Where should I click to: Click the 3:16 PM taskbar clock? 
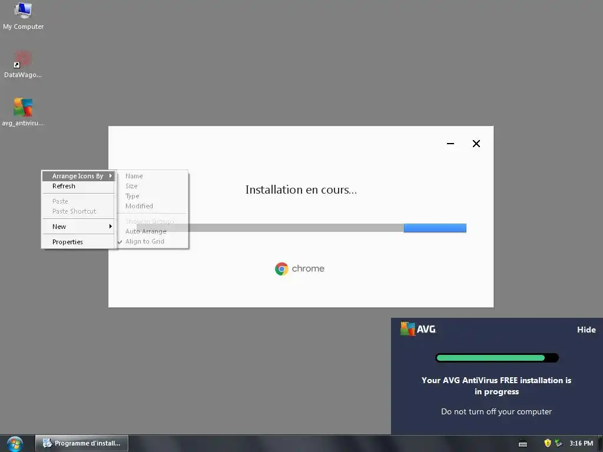click(581, 443)
